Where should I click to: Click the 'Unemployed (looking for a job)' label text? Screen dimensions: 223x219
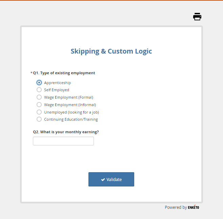click(72, 112)
